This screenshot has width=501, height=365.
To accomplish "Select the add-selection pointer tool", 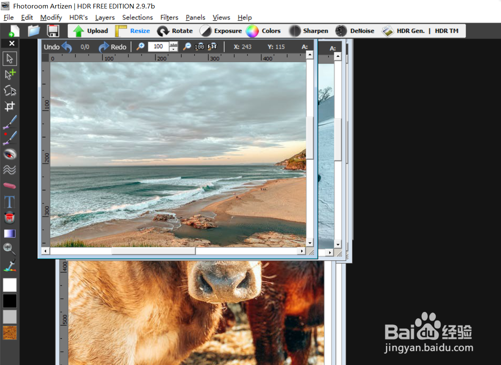I will point(10,75).
